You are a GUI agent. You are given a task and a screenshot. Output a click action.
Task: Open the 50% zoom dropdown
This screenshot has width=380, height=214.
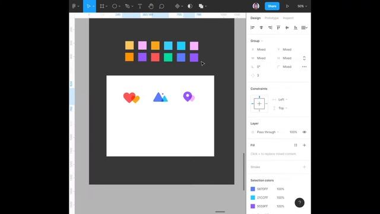click(302, 7)
